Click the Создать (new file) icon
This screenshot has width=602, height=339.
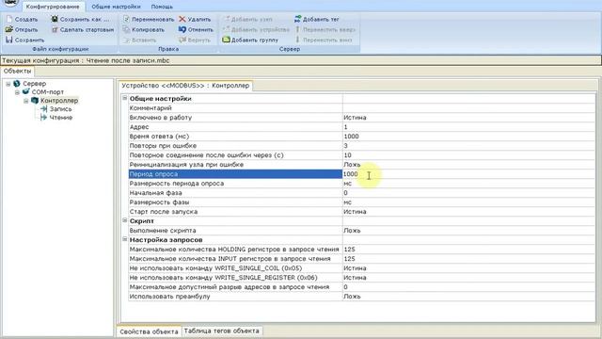(9, 19)
